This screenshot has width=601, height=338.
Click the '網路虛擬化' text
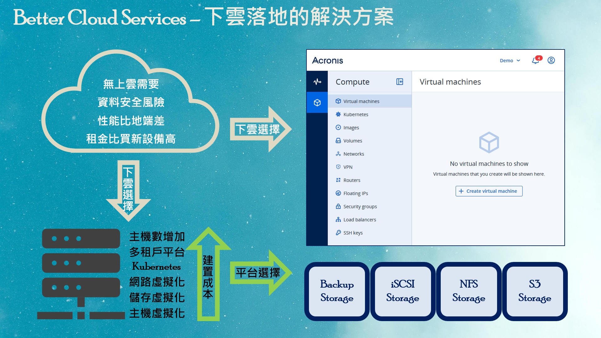click(x=157, y=282)
